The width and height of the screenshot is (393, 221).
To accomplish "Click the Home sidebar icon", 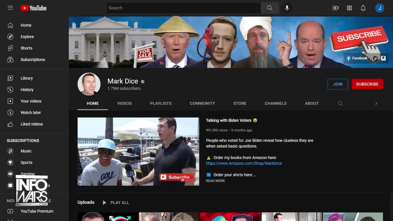I will click(x=10, y=25).
